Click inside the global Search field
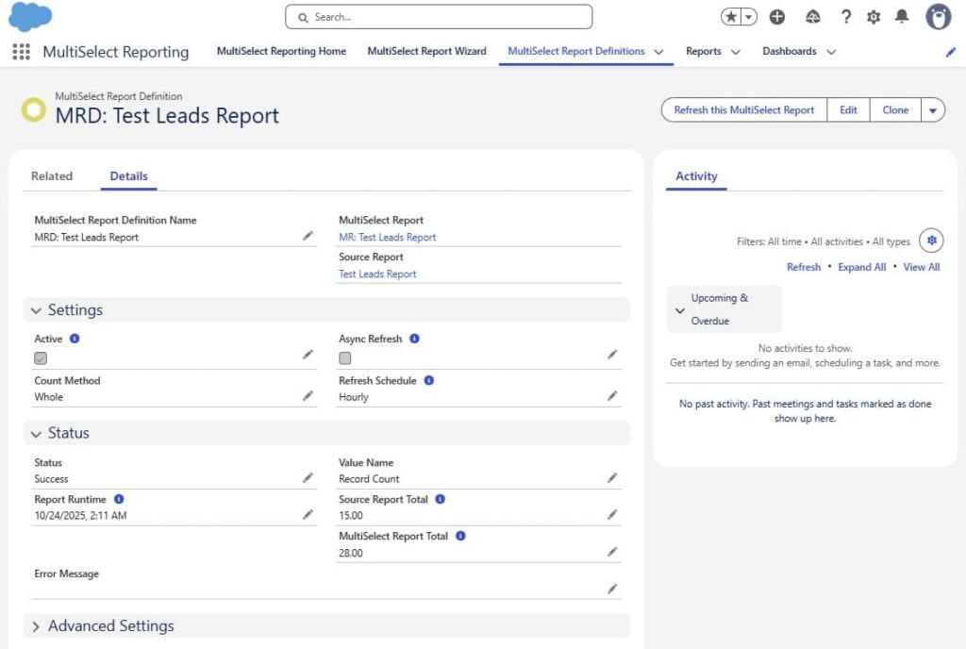The image size is (966, 649). point(438,16)
